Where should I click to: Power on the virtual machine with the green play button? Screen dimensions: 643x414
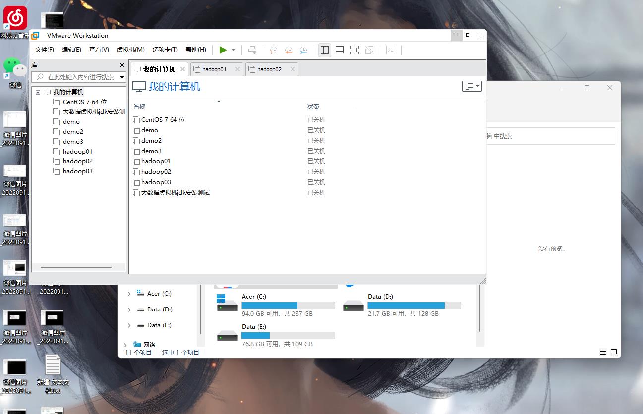coord(223,50)
